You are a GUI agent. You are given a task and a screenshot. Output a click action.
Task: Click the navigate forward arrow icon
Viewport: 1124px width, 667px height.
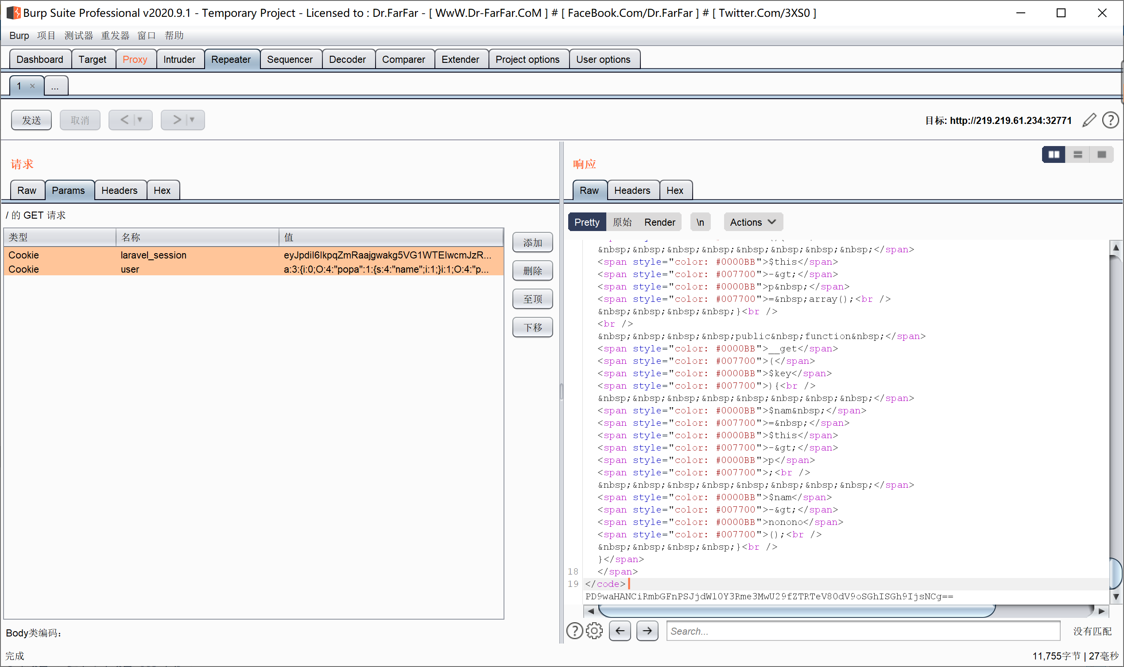point(648,630)
